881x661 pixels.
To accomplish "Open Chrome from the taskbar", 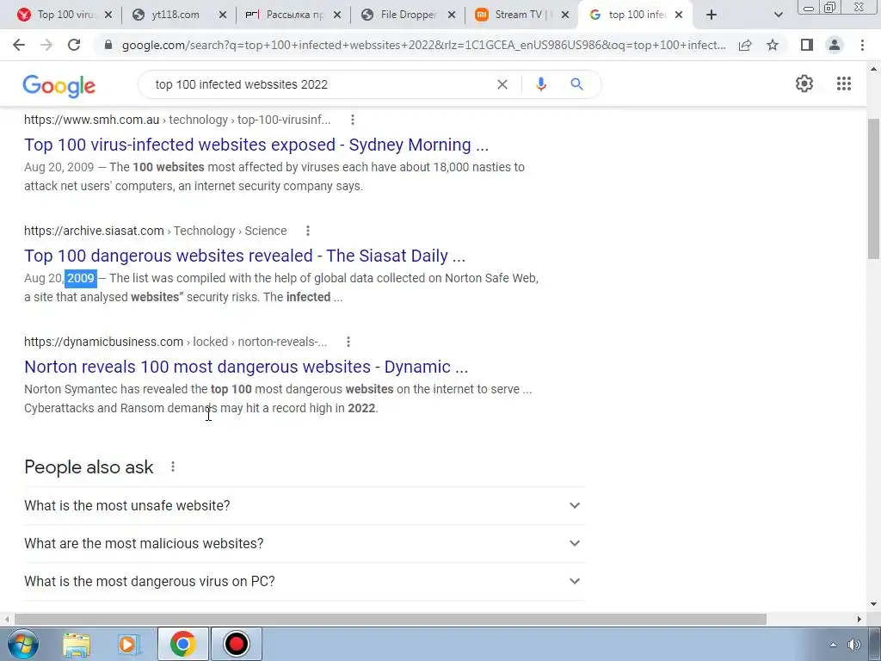I will point(182,644).
